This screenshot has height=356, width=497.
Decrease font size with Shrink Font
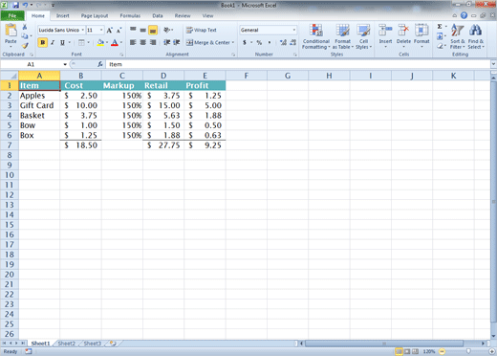[119, 31]
